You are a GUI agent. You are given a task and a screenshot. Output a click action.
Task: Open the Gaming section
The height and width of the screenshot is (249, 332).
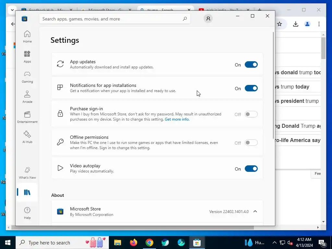pyautogui.click(x=27, y=77)
